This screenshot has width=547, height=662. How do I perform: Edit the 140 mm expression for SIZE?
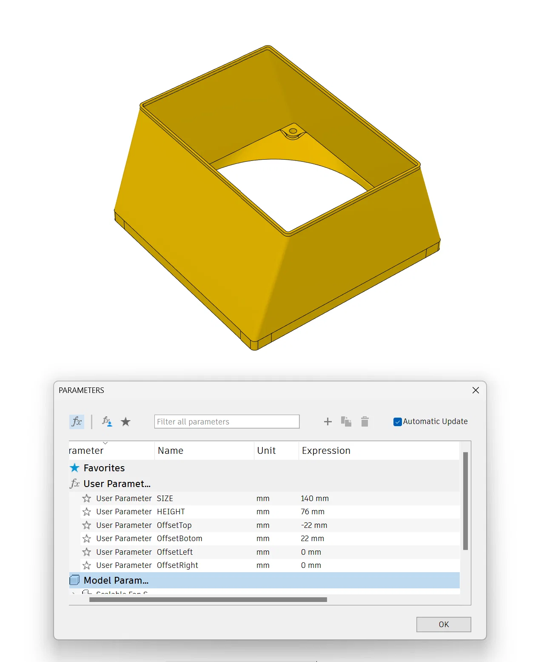pyautogui.click(x=315, y=498)
